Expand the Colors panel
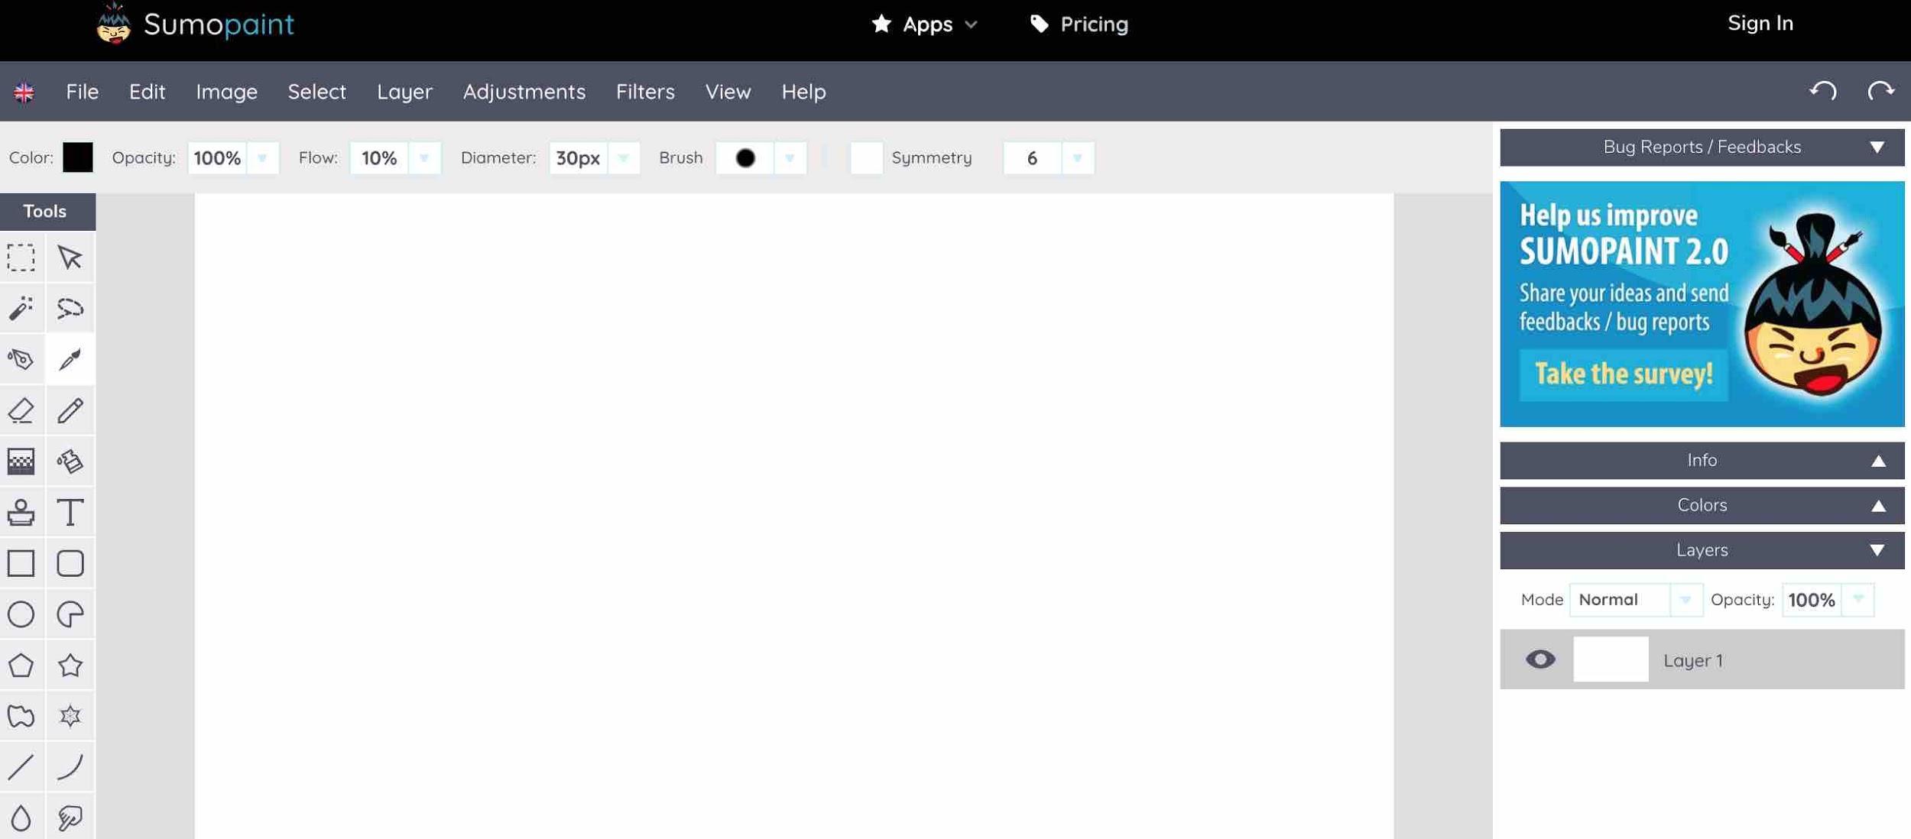This screenshot has height=839, width=1911. (x=1877, y=506)
